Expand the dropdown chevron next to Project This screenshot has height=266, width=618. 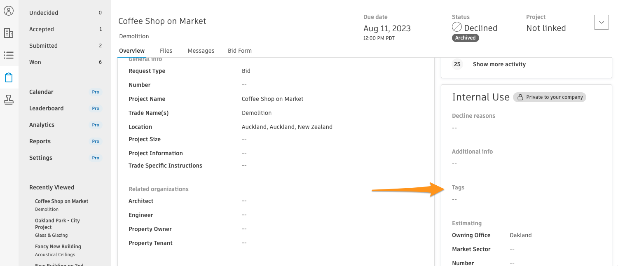pos(601,22)
